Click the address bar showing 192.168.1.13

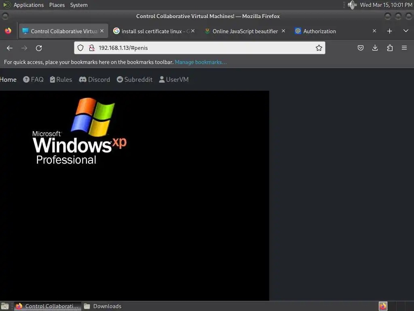[200, 48]
